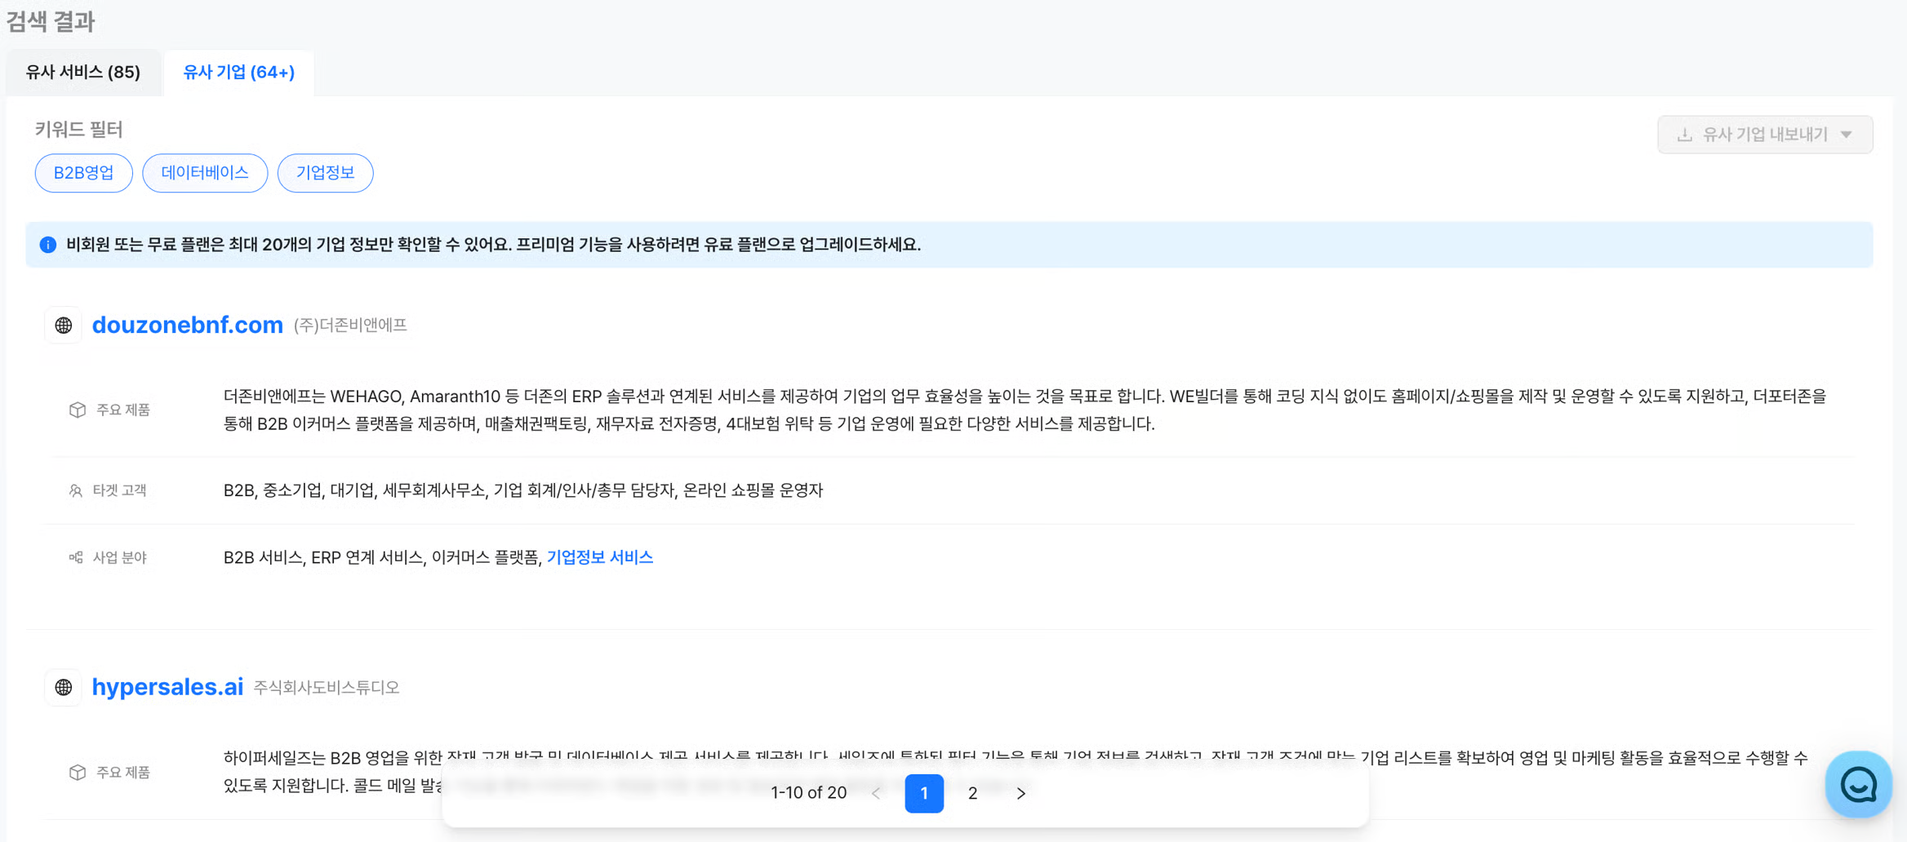Click the 기업정보 서비스 highlighted link
The image size is (1907, 842).
(x=599, y=557)
